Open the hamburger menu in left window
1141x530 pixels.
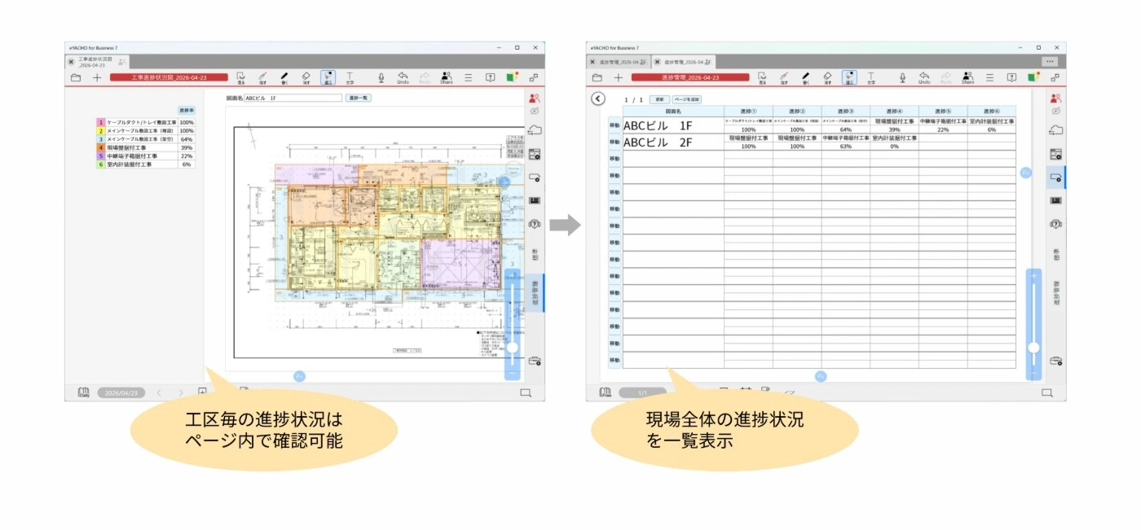tap(469, 77)
